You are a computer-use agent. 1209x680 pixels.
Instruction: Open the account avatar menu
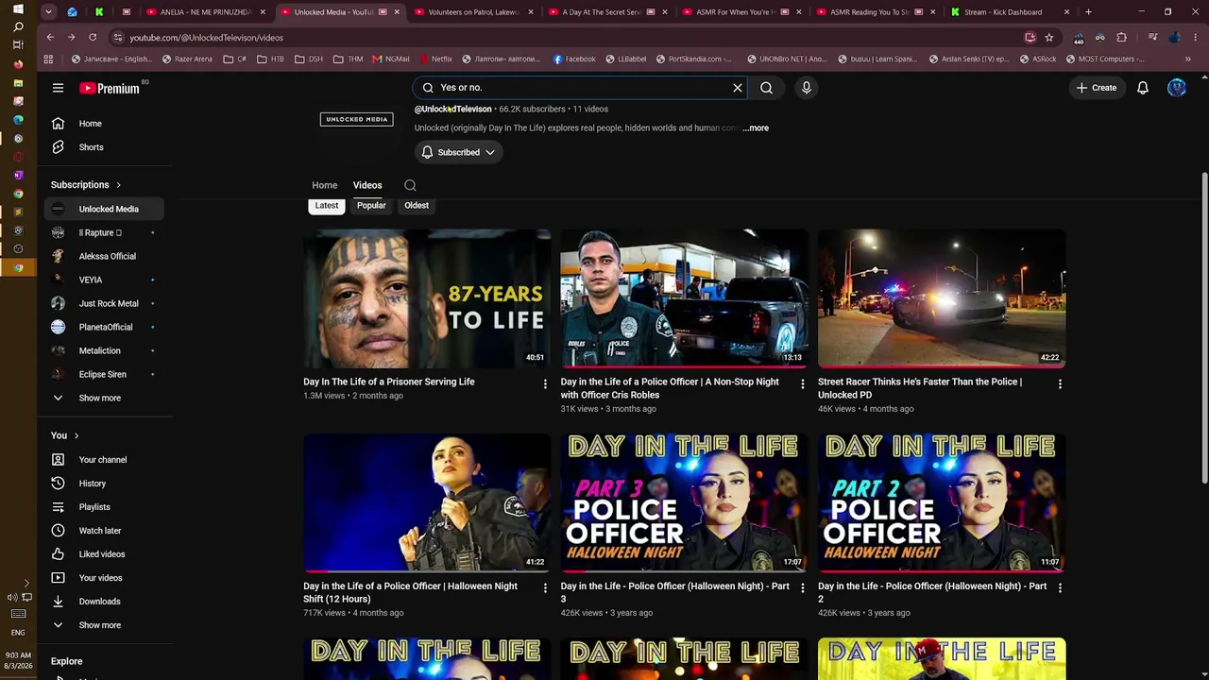click(x=1177, y=88)
